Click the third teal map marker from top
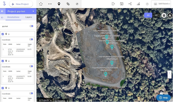The width and height of the screenshot is (173, 102). tap(112, 47)
